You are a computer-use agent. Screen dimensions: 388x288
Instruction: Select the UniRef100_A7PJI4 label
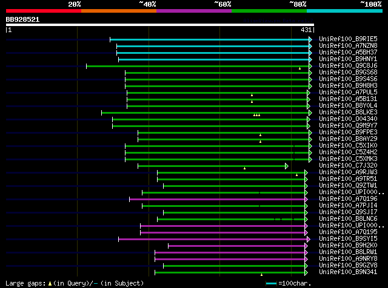pos(348,206)
